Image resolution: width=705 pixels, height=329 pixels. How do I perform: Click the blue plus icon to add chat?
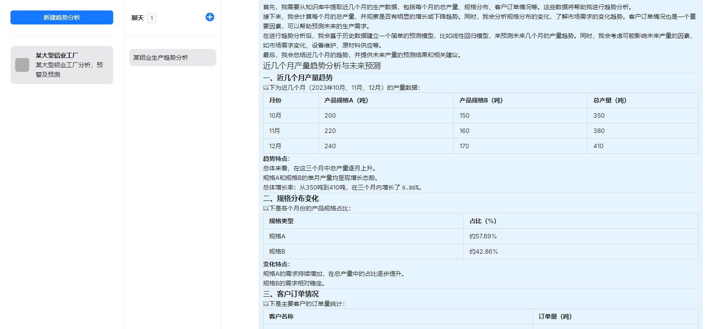click(209, 17)
